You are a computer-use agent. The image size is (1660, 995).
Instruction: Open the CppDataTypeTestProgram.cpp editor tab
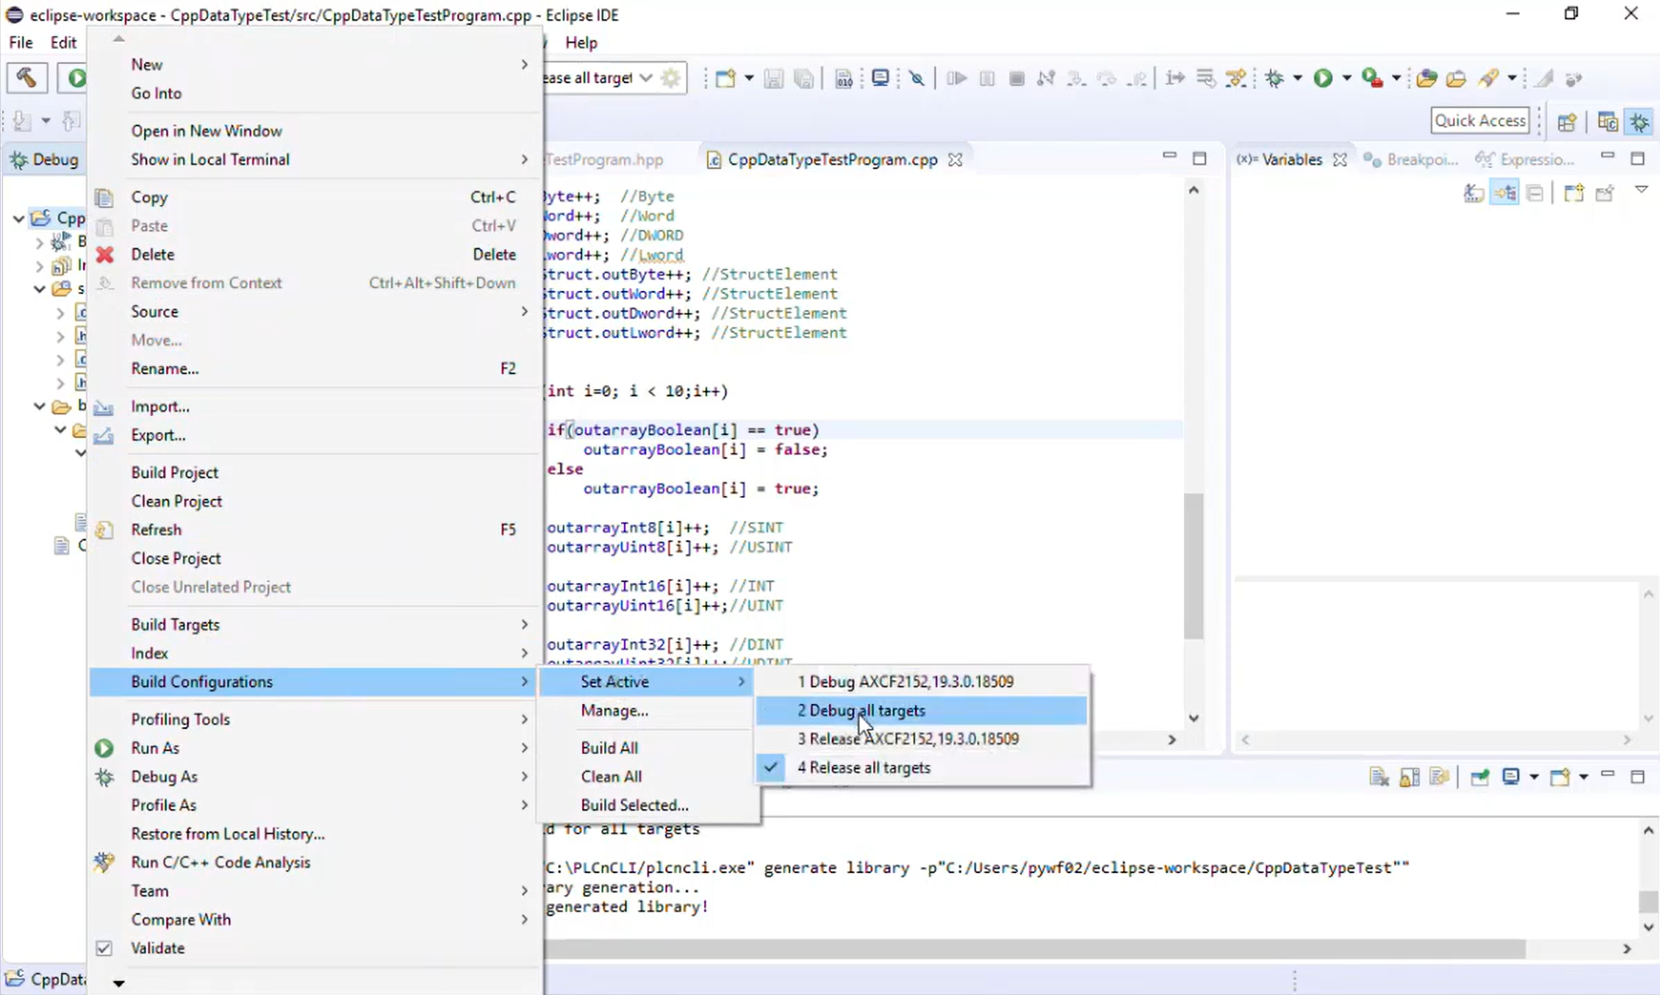(x=832, y=160)
